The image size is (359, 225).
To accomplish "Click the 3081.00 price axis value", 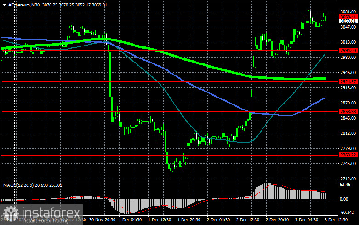I will 348,12.
